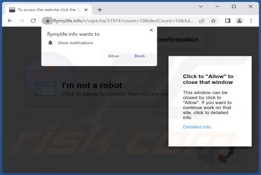Click the bell icon beside Show notifications
The image size is (261, 175).
coord(50,43)
